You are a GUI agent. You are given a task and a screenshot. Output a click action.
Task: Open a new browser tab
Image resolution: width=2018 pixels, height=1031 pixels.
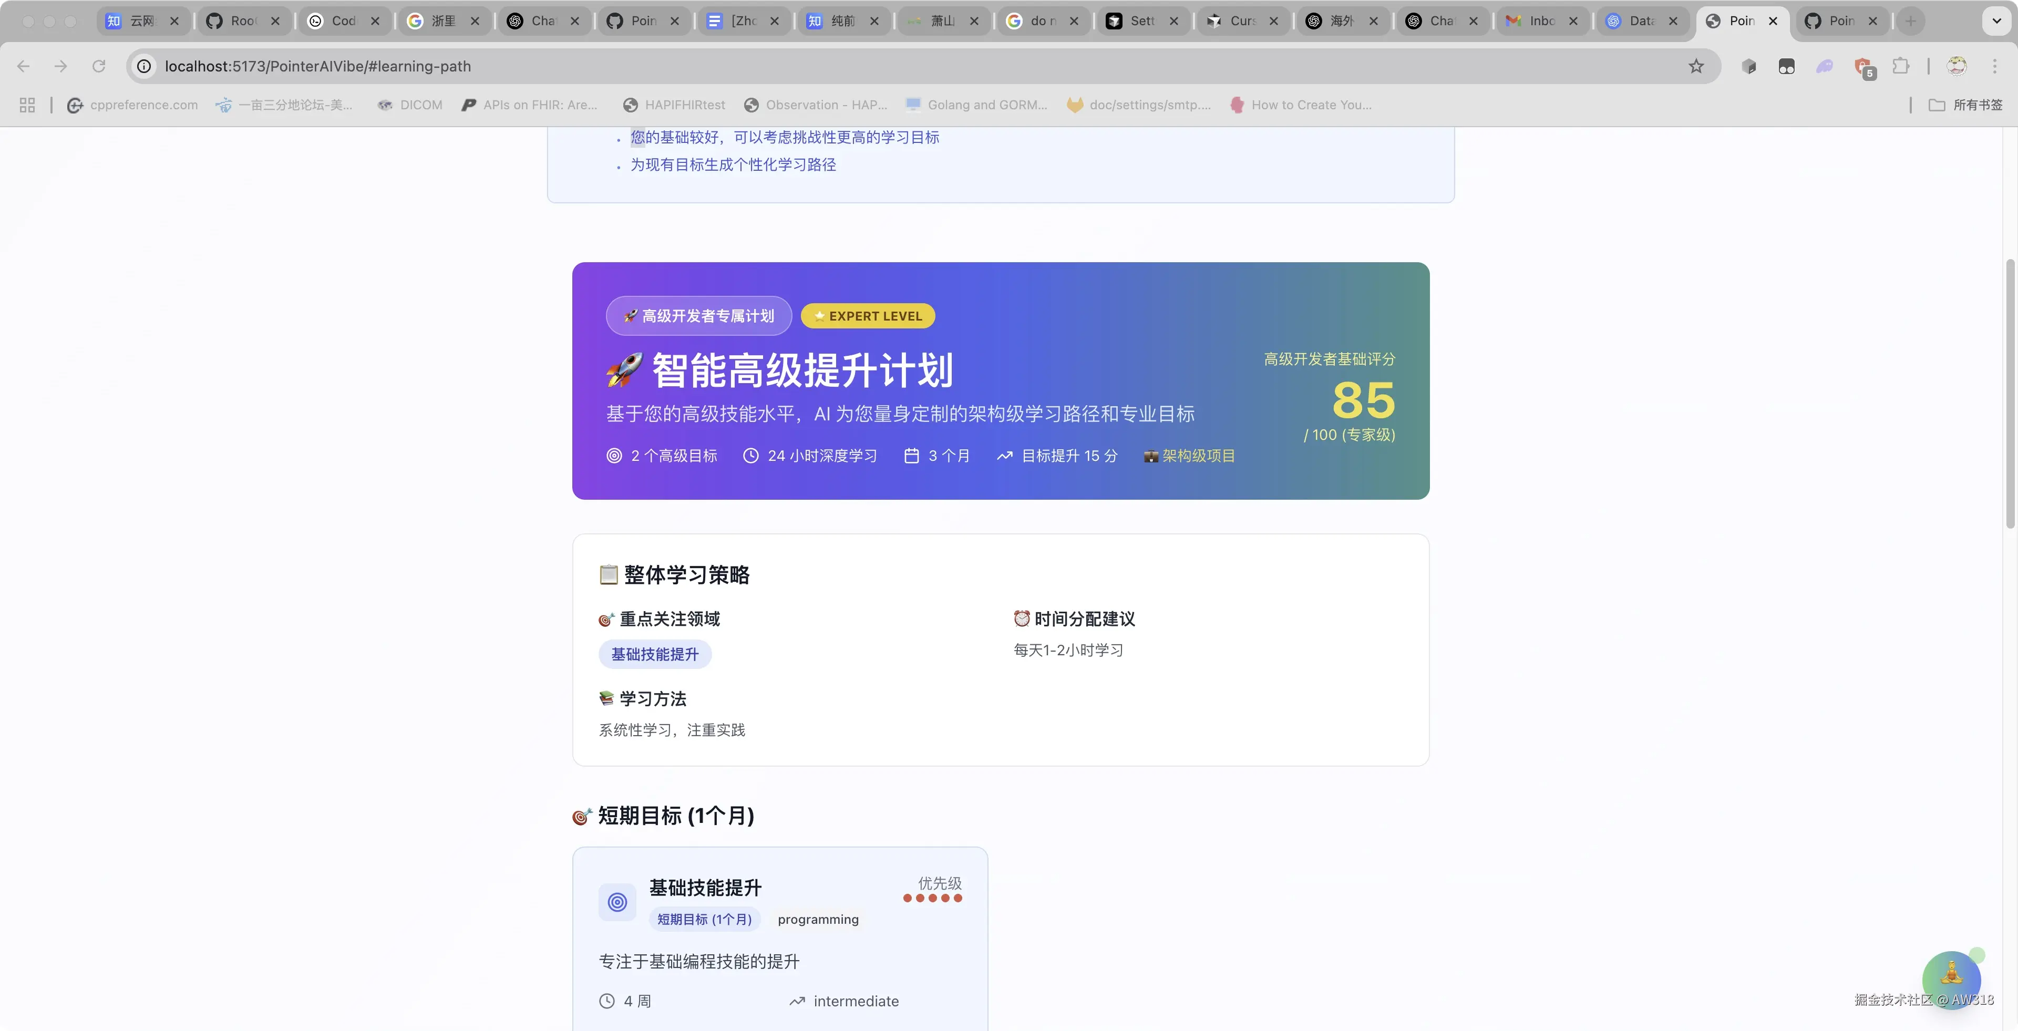click(x=1911, y=21)
